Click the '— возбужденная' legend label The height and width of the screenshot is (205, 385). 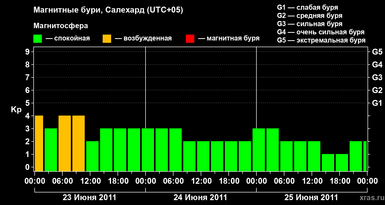click(x=143, y=38)
